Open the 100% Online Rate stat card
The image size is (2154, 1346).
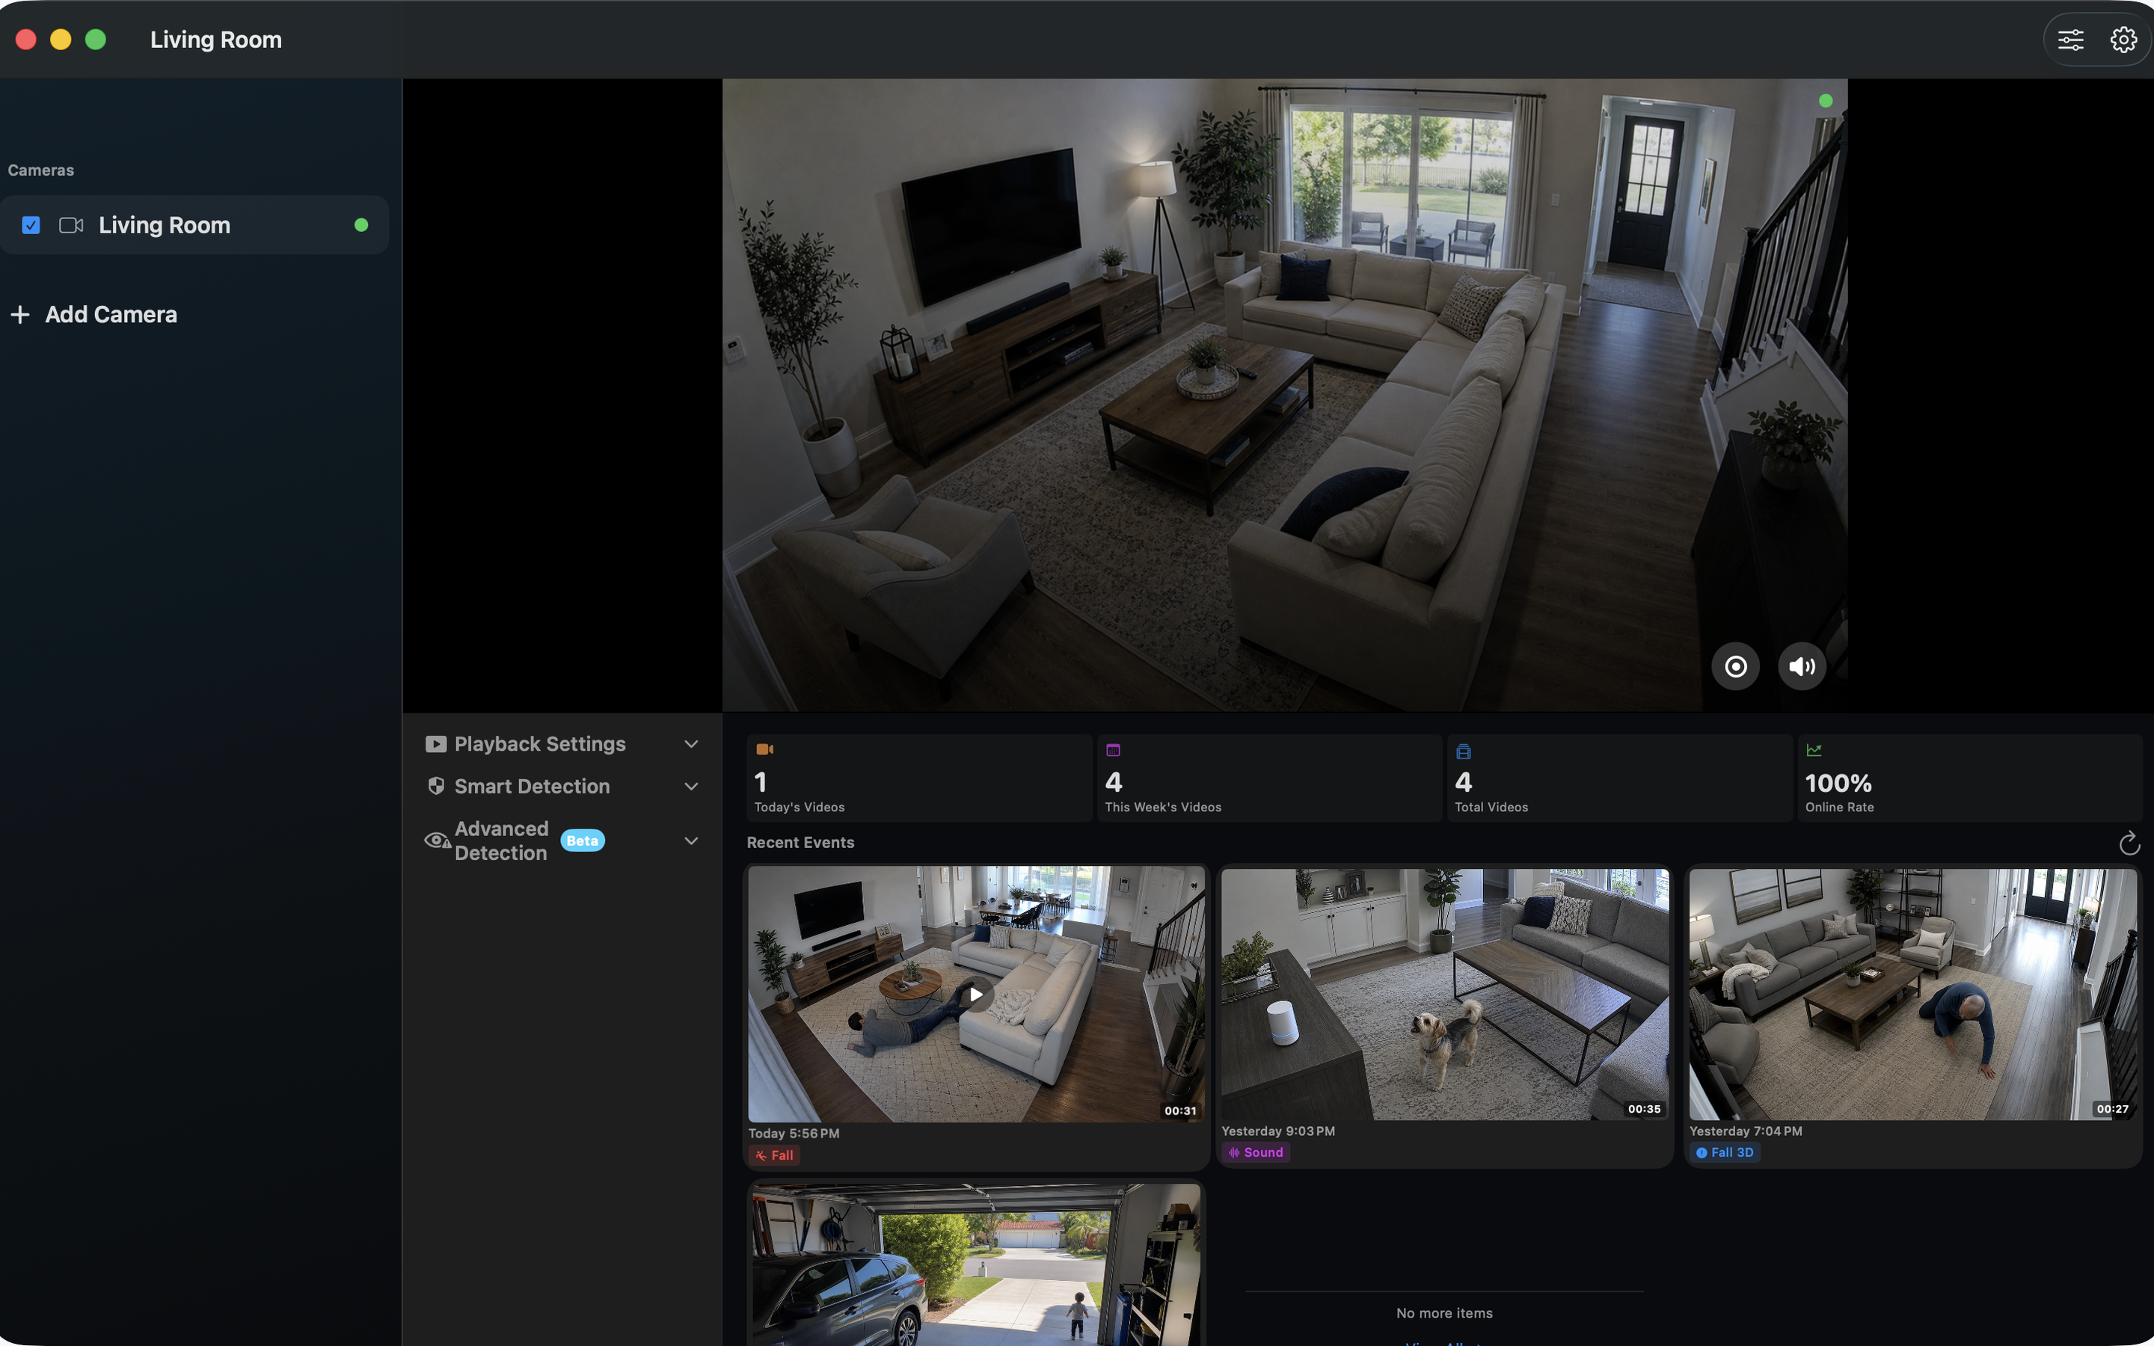pyautogui.click(x=1970, y=778)
